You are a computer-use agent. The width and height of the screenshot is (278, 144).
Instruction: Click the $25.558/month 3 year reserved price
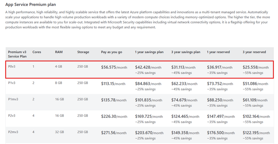pos(256,67)
